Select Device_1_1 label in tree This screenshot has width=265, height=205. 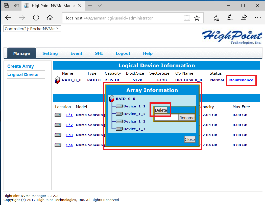134,106
